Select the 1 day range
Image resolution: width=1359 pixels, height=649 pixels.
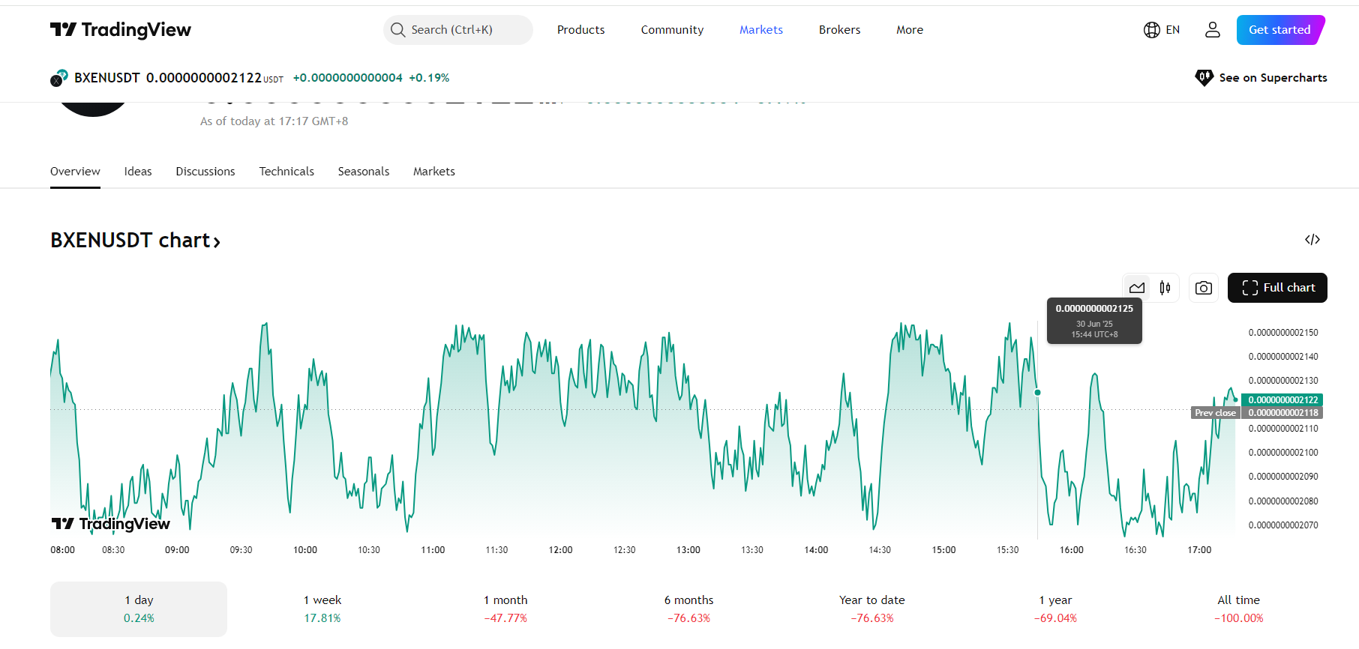[x=139, y=609]
